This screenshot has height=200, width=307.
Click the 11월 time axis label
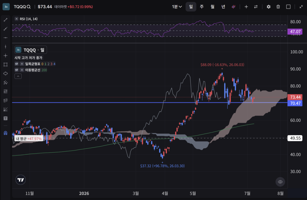click(30, 193)
